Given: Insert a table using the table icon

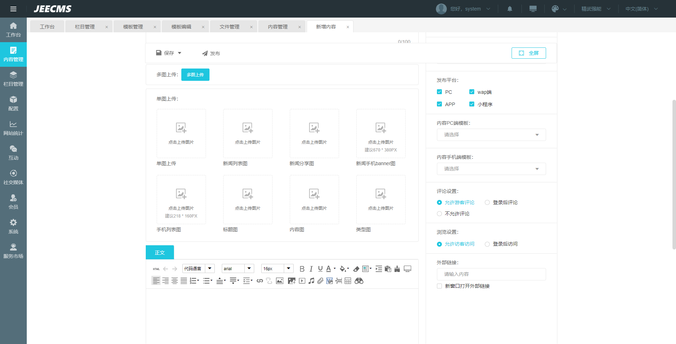Looking at the screenshot, I should [x=348, y=281].
